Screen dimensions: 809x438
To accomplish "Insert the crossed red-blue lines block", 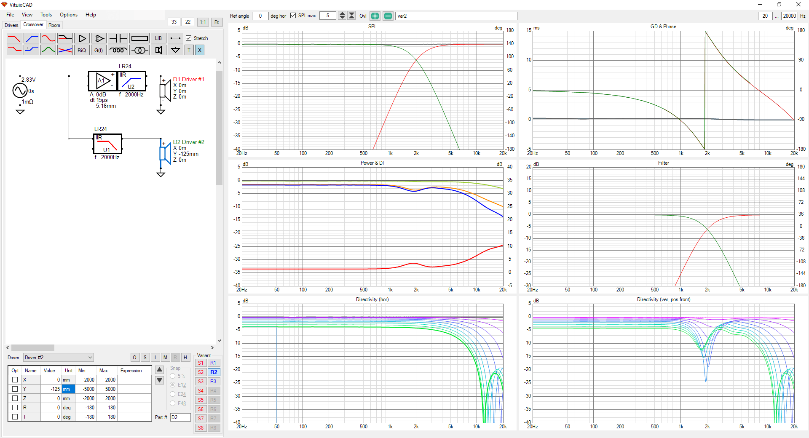I will (x=65, y=50).
